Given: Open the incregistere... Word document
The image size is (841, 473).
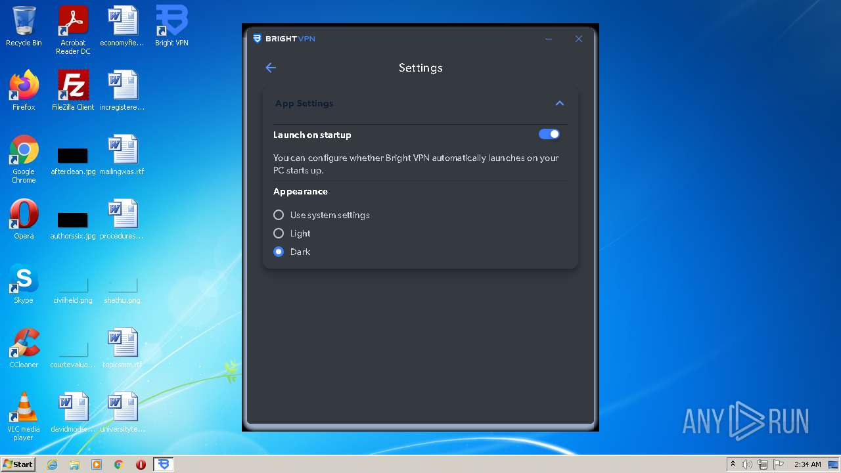Looking at the screenshot, I should coord(122,91).
